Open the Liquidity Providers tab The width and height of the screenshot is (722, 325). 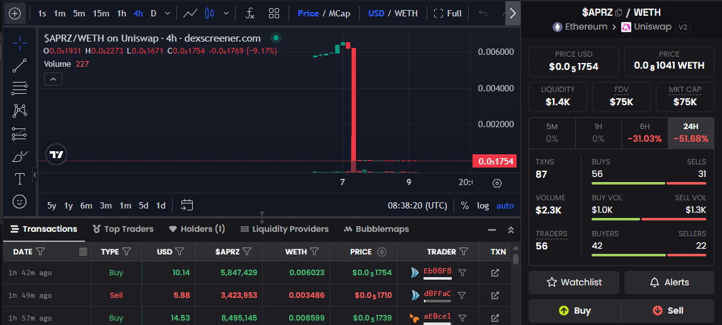[285, 229]
